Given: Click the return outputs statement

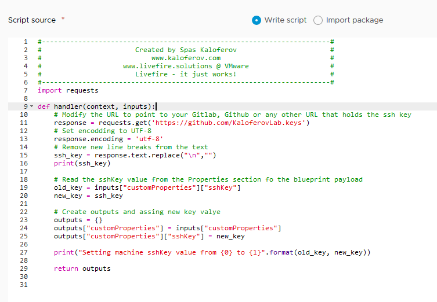Looking at the screenshot, I should click(x=82, y=268).
